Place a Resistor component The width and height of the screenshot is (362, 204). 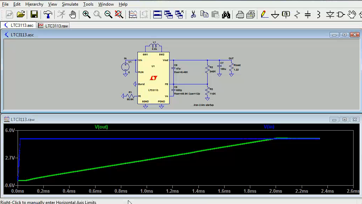[x=297, y=14]
